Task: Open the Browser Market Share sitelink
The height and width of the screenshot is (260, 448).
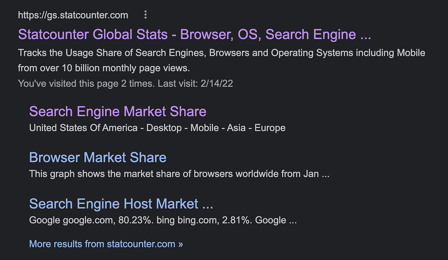Action: pyautogui.click(x=98, y=158)
